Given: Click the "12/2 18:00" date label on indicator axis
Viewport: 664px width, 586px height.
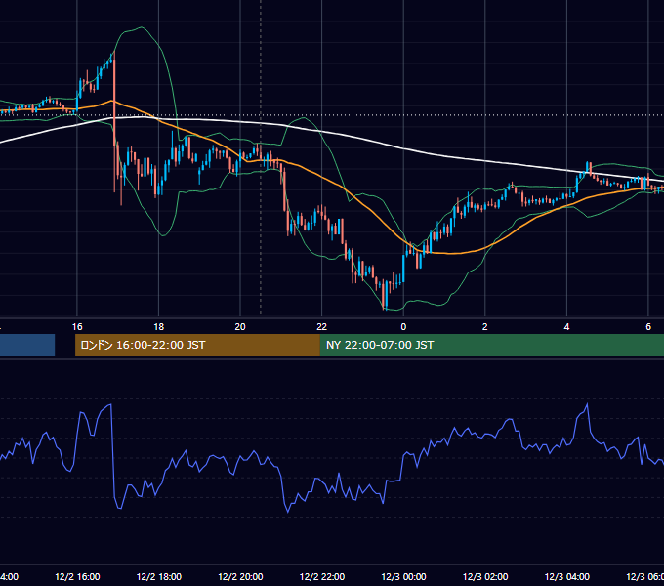Looking at the screenshot, I should pos(159,576).
